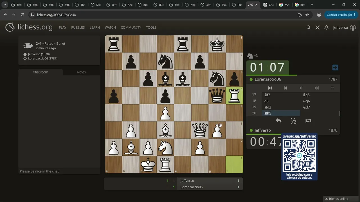The image size is (360, 202).
Task: Open the board hamburger menu
Action: [x=332, y=88]
